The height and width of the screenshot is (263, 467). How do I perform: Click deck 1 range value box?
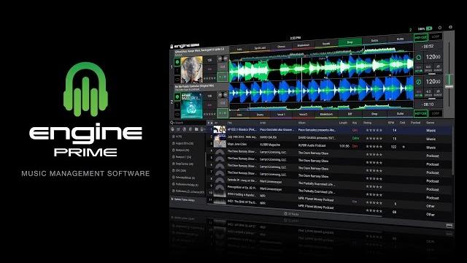438,68
